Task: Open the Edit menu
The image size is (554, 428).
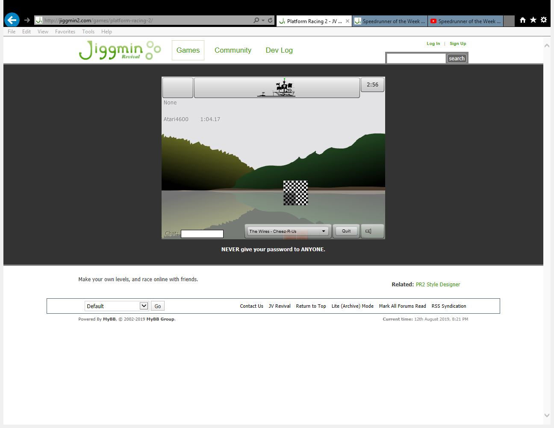Action: pos(27,32)
